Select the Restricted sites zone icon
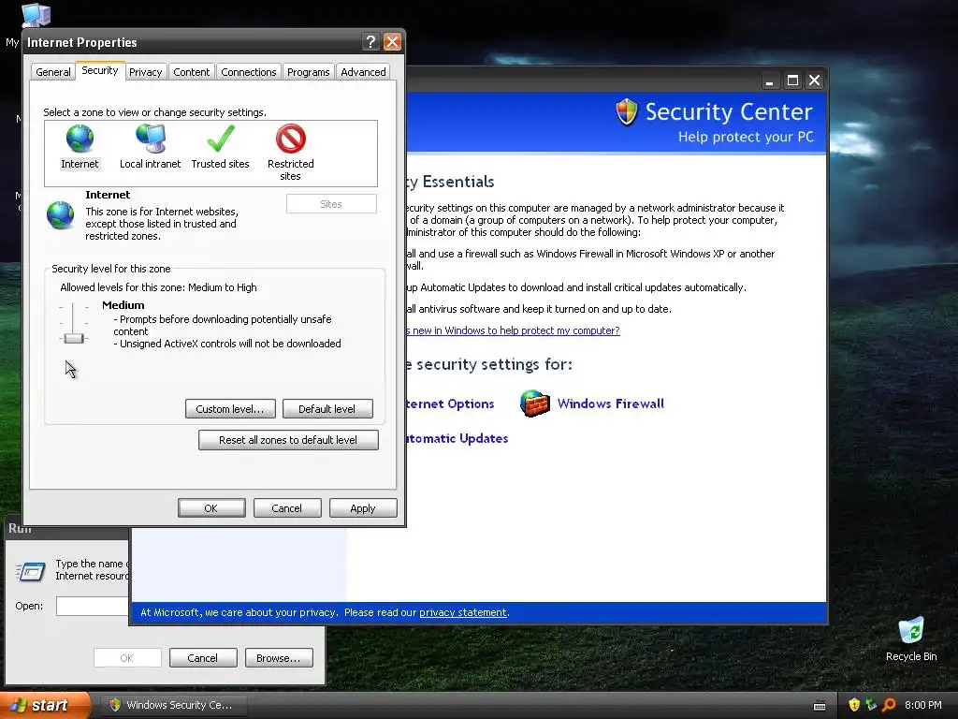This screenshot has width=958, height=719. pyautogui.click(x=291, y=139)
